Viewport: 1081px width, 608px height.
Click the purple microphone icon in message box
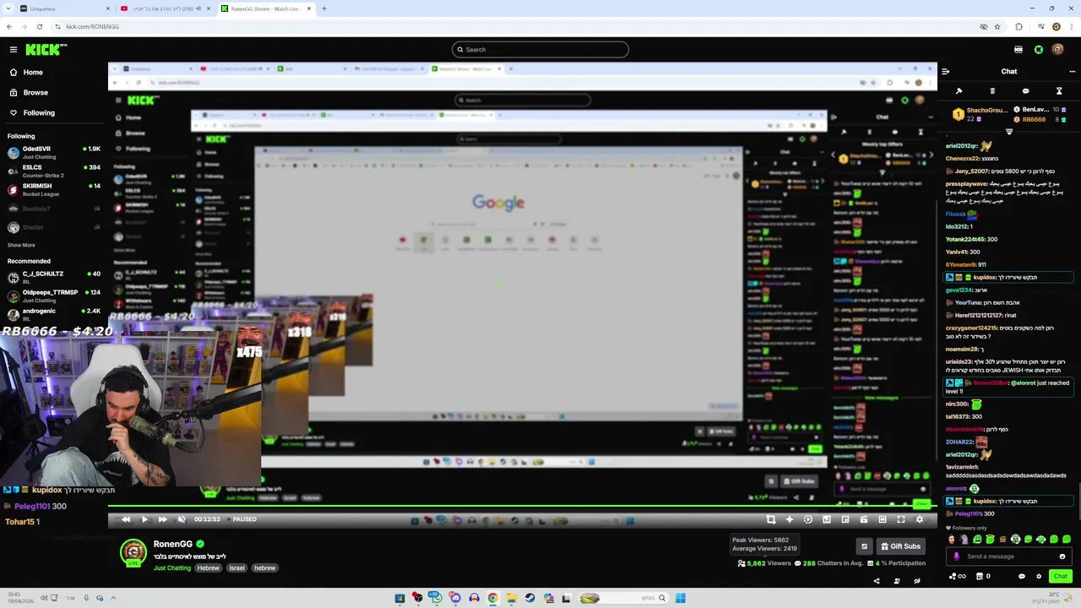pyautogui.click(x=956, y=556)
